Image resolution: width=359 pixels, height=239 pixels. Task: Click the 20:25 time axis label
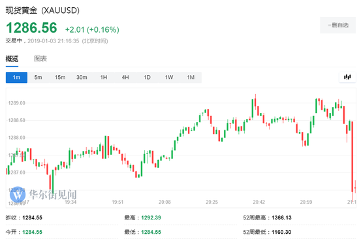[x=211, y=202]
